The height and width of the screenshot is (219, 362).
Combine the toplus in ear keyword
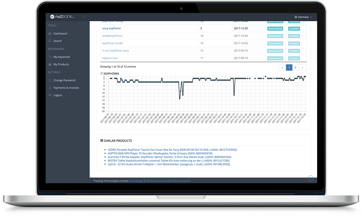pyautogui.click(x=294, y=58)
